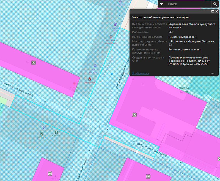The width and height of the screenshot is (220, 181).
Task: Click the alteraMed pharmacy icon
Action: point(89,79)
